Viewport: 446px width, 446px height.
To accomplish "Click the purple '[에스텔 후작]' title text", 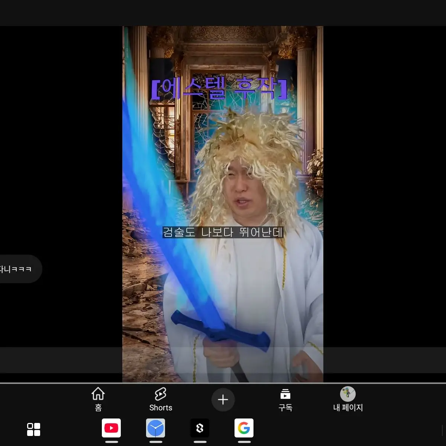I will pyautogui.click(x=219, y=89).
